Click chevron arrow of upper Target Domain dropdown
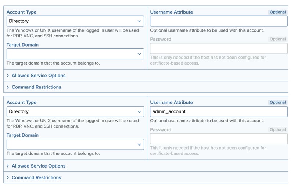 click(x=139, y=54)
